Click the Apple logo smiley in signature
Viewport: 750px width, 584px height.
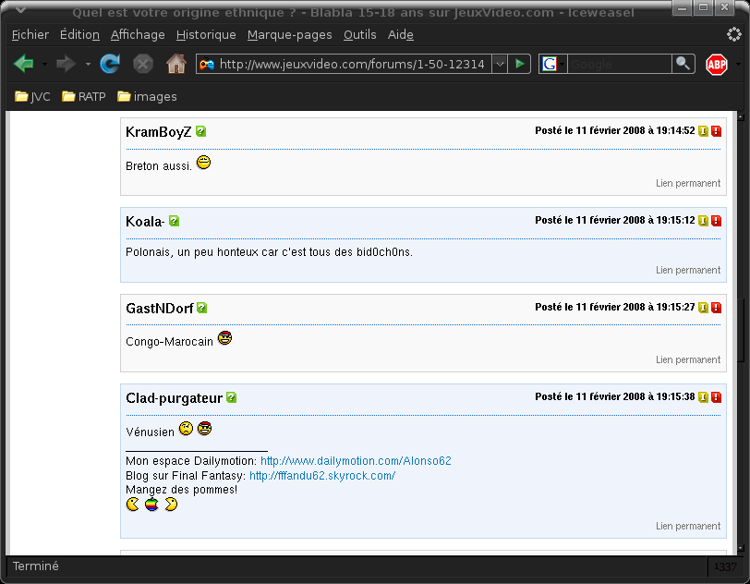pos(151,504)
